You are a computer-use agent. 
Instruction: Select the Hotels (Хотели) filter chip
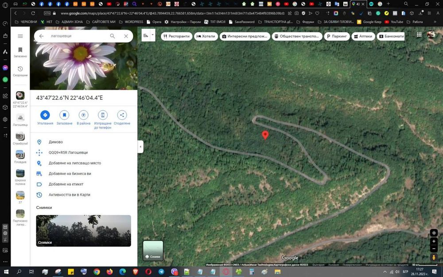[206, 36]
